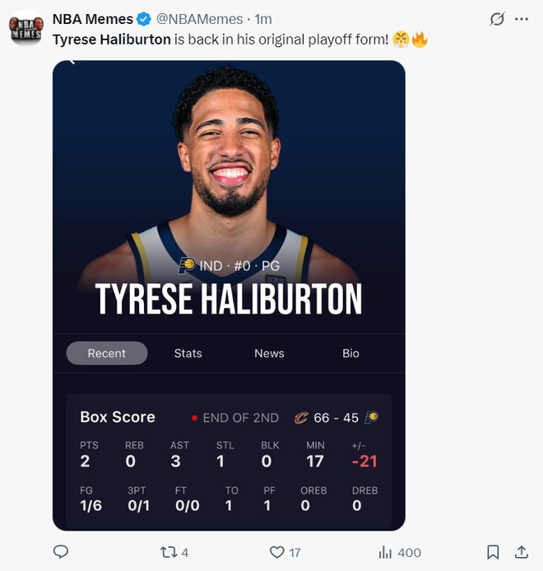This screenshot has width=543, height=571.
Task: Switch to the News tab
Action: coord(269,353)
